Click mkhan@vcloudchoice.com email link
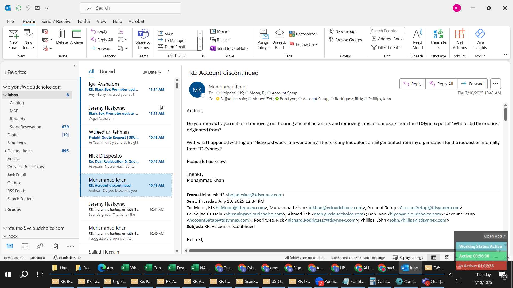The image size is (513, 288). pos(336,208)
